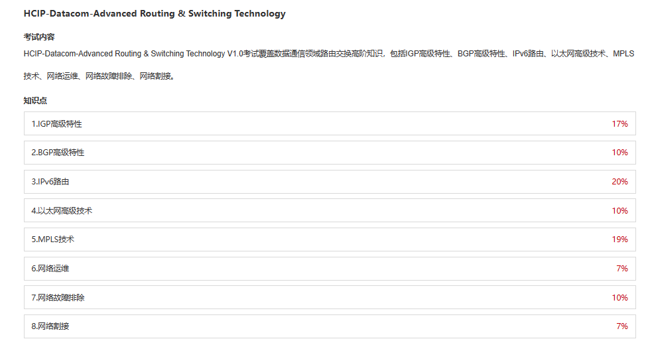The height and width of the screenshot is (343, 652).
Task: Click the 19% weight for MPLS技术
Action: tap(619, 240)
